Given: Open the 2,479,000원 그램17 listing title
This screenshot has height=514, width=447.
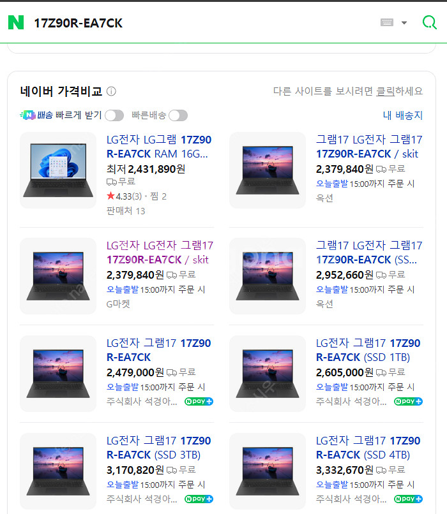Looking at the screenshot, I should point(158,350).
